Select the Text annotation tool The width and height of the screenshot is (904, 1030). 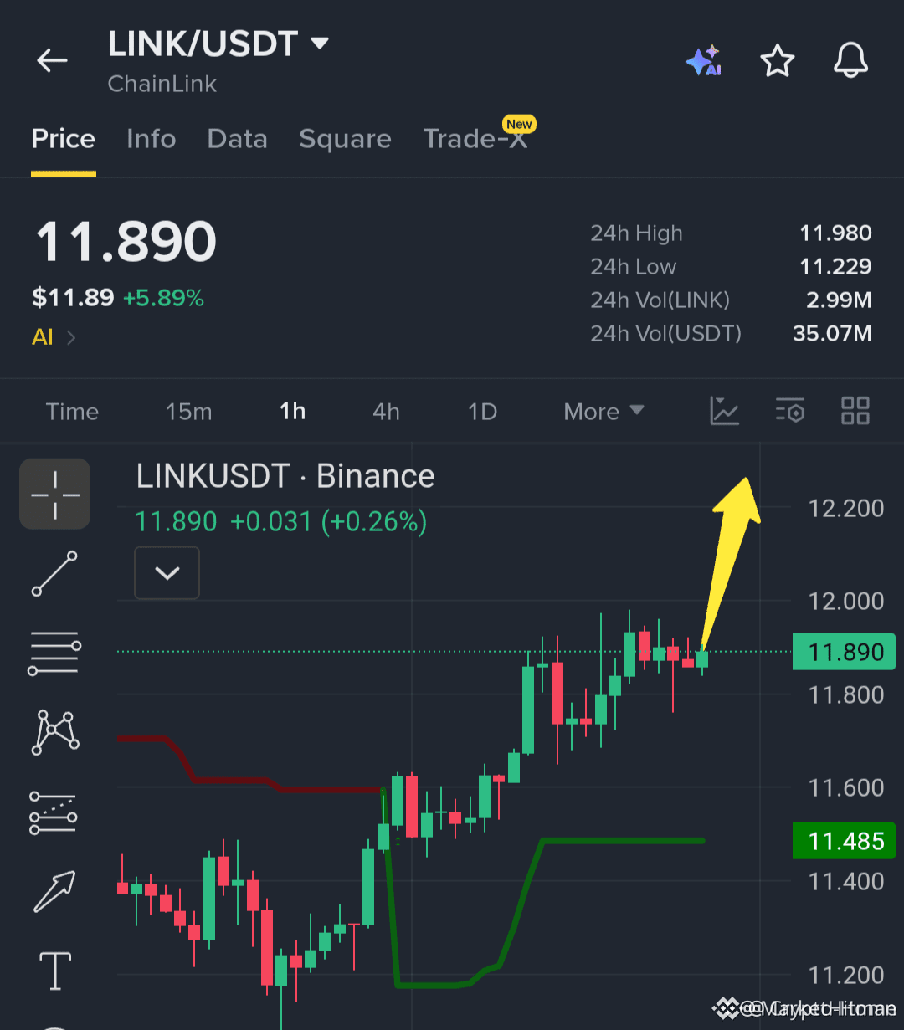pos(55,971)
